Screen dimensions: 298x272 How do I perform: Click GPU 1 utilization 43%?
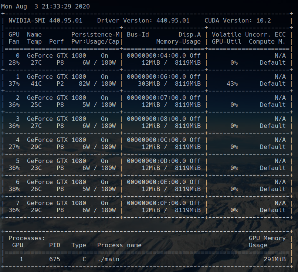tap(232, 84)
